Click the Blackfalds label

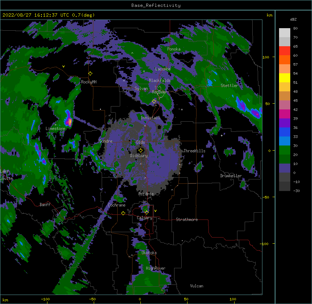click(160, 81)
